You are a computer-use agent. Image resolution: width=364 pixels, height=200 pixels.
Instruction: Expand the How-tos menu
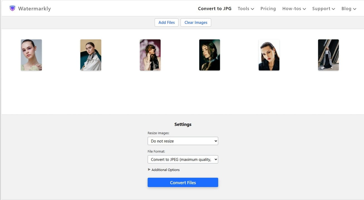(x=294, y=9)
